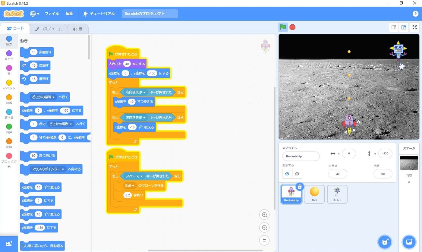This screenshot has width=422, height=252.
Task: Click the sprite y position field
Action: coord(385,153)
